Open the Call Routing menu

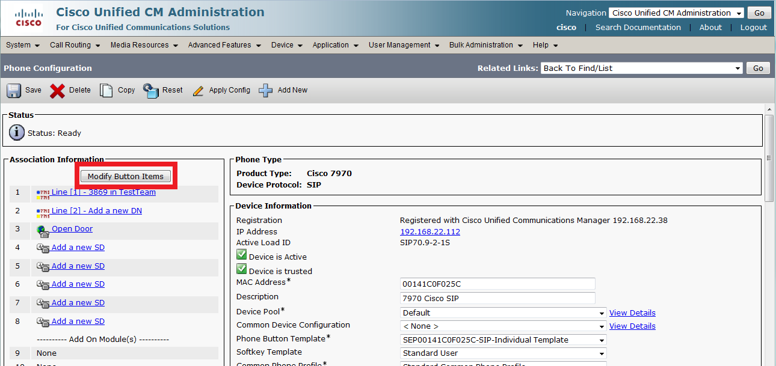click(x=75, y=45)
